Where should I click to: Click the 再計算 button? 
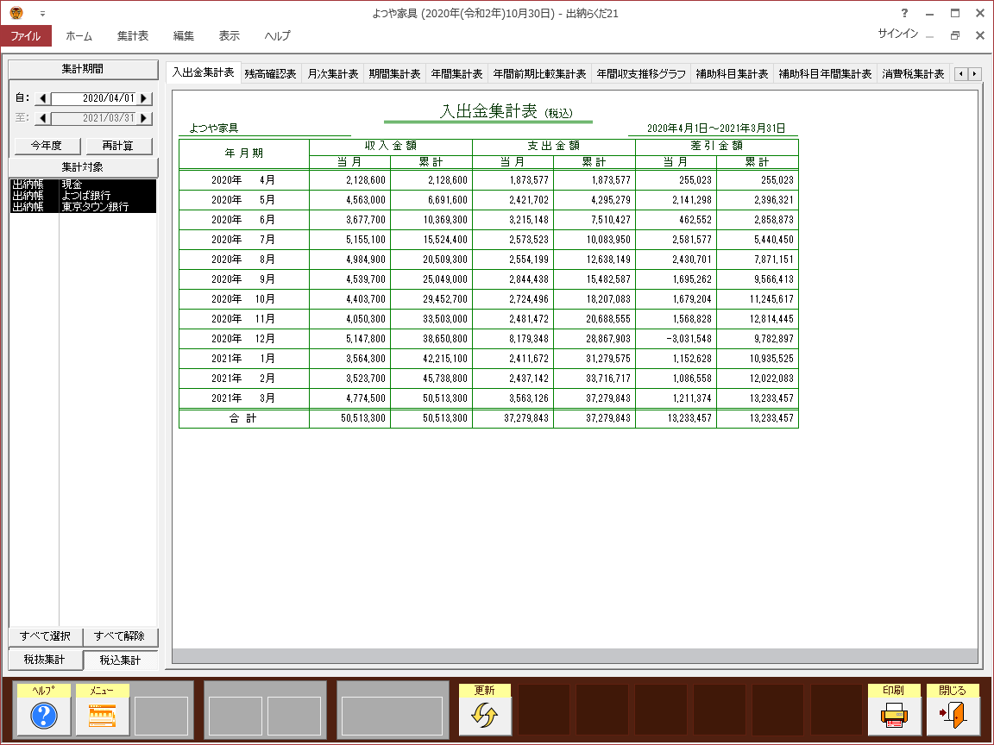tap(118, 146)
